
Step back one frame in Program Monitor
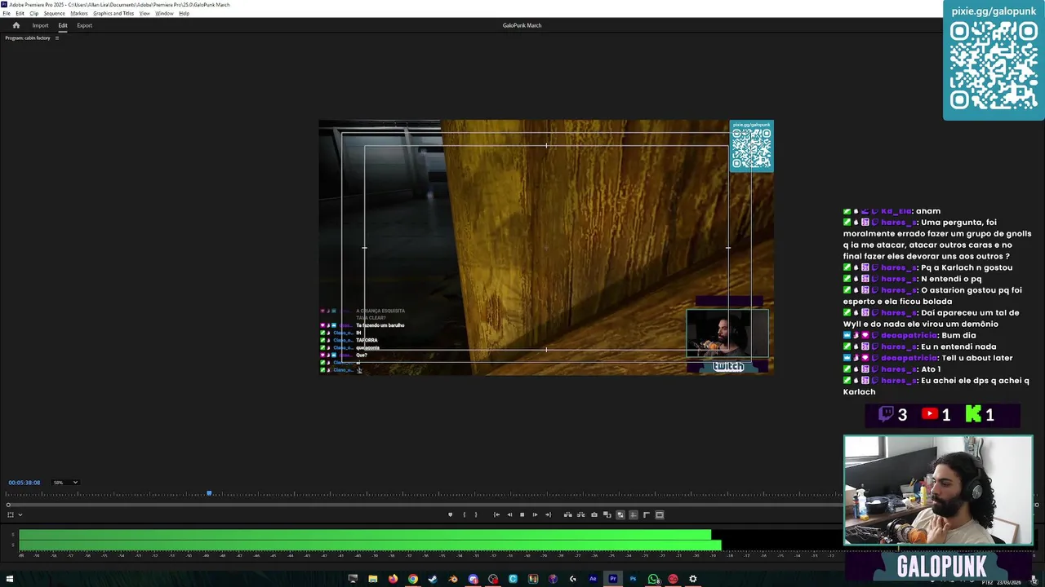509,514
